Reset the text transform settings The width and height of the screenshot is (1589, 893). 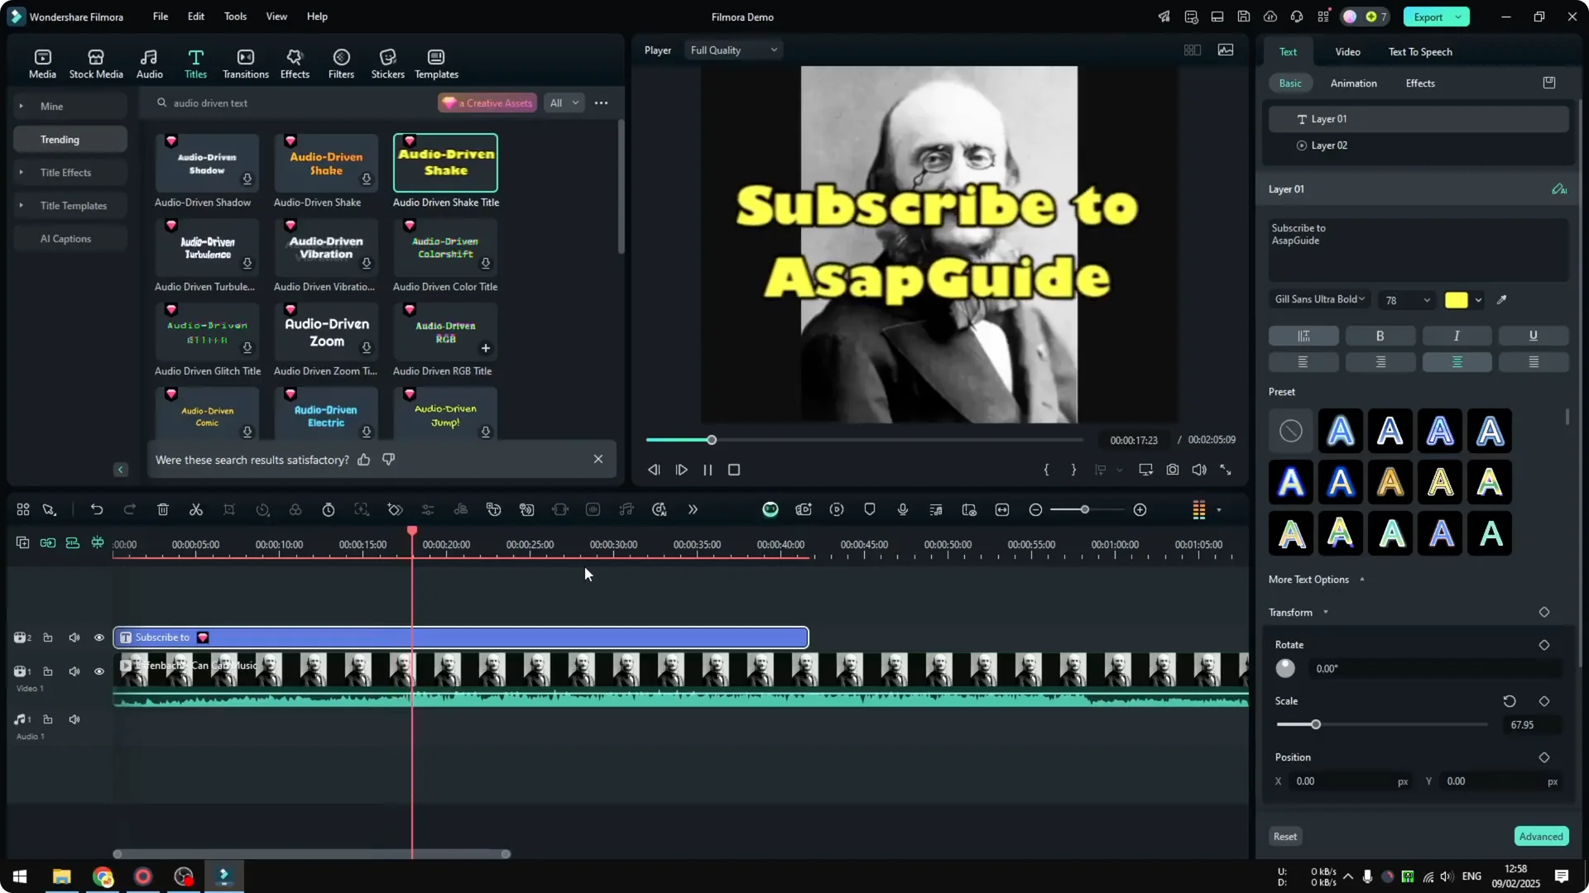pos(1285,836)
